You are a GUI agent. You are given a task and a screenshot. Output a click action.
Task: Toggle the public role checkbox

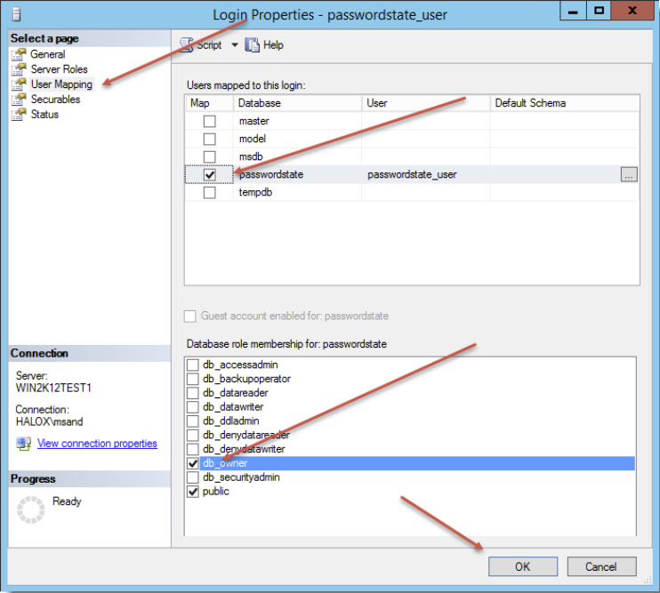coord(193,492)
